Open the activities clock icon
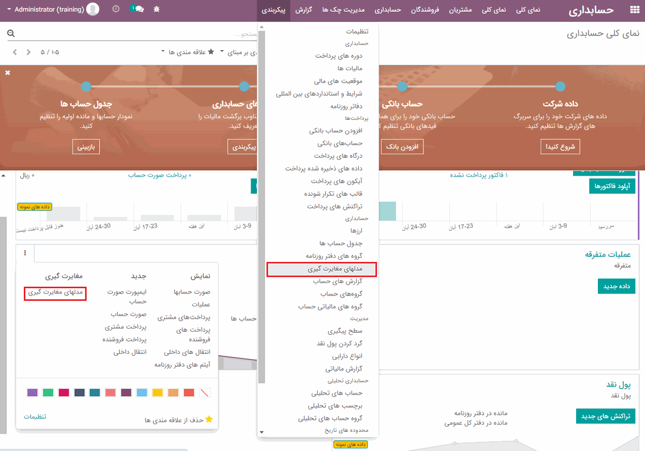Viewport: 645px width, 451px height. 115,9
